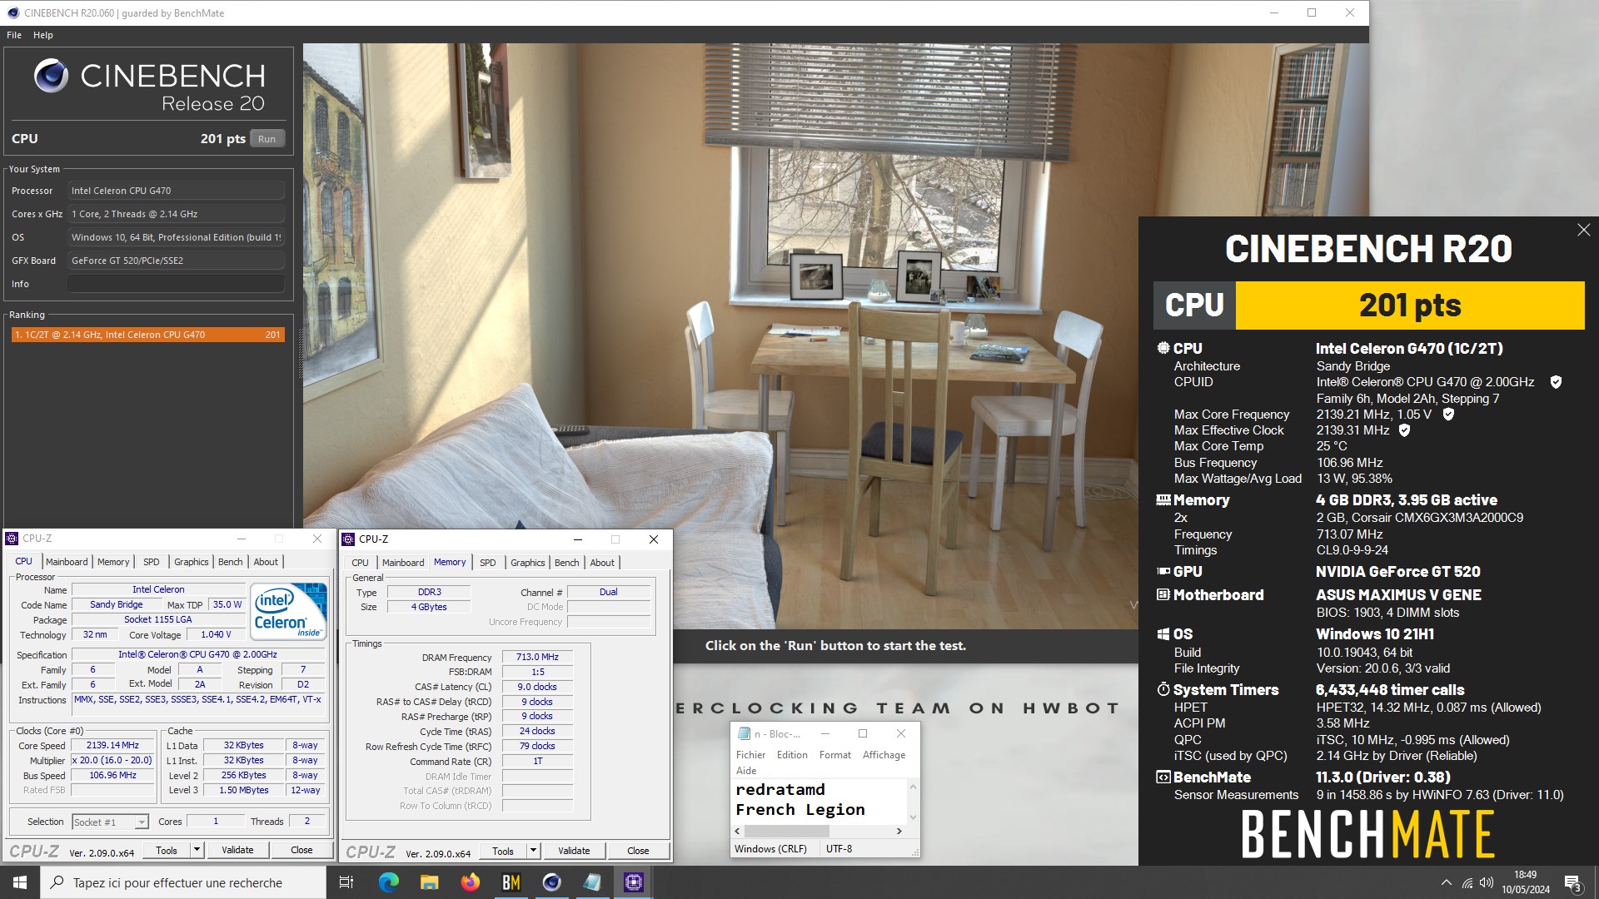Click the Cinebench logo icon in the left panel
This screenshot has height=899, width=1599.
click(51, 76)
